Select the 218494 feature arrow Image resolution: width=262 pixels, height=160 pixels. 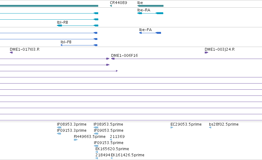97,158
